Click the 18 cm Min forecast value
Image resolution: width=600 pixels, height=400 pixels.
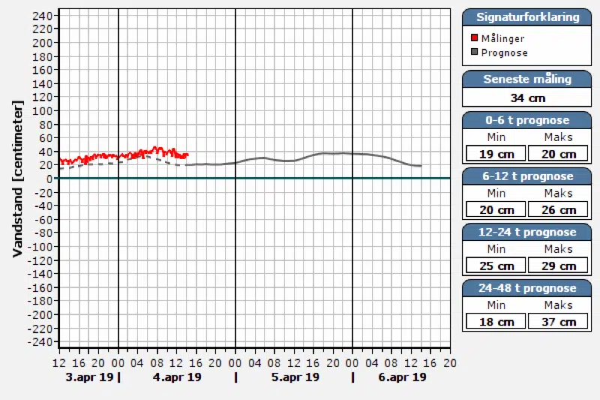coord(495,321)
